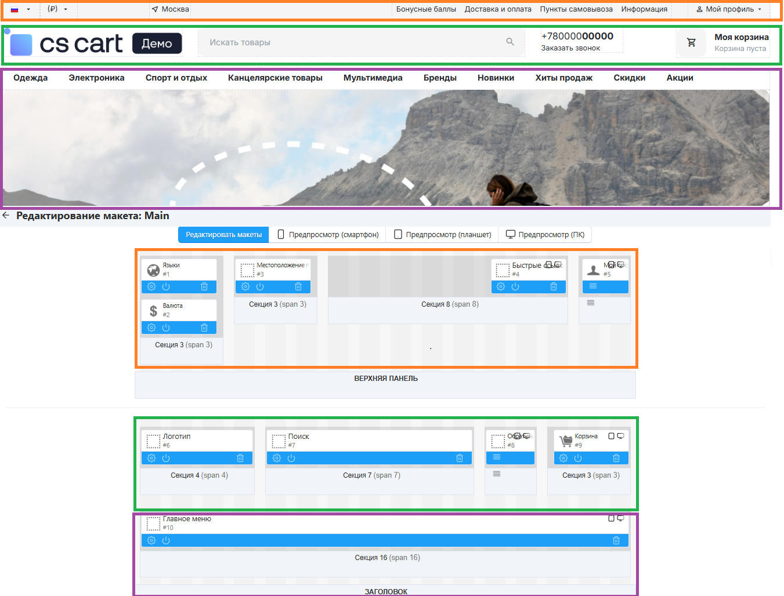Click the cart icon in the header
This screenshot has width=784, height=596.
[x=691, y=42]
